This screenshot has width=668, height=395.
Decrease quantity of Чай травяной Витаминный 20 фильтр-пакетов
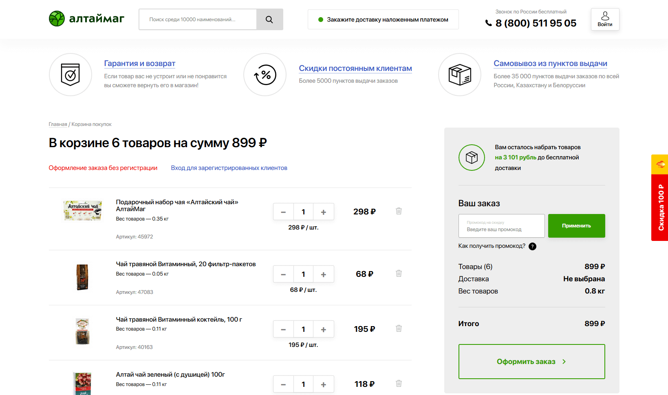pos(283,274)
